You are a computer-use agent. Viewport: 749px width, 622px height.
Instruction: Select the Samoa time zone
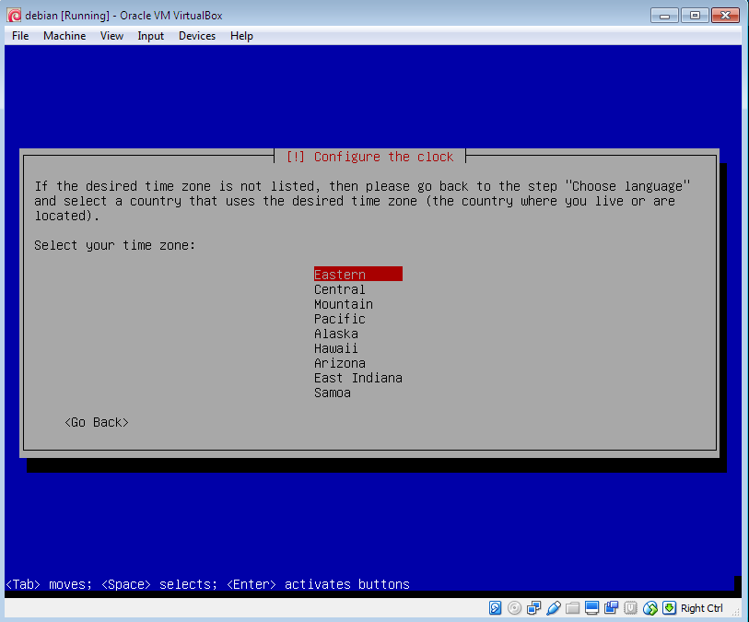coord(333,393)
